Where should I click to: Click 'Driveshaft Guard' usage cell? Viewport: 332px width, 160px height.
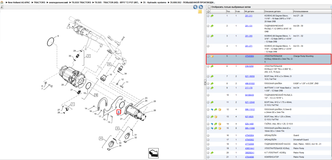point(301,140)
